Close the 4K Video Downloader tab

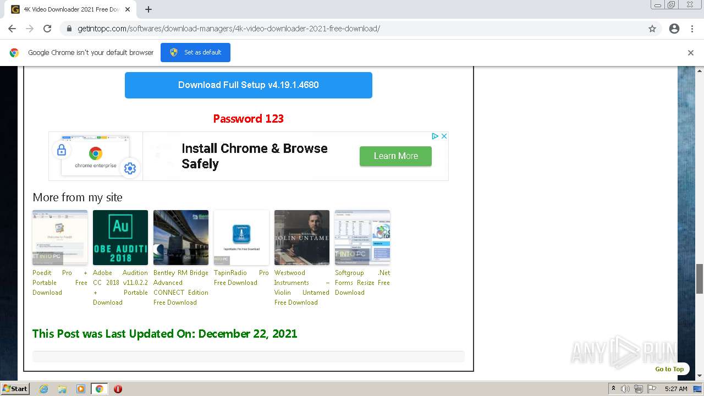click(128, 9)
